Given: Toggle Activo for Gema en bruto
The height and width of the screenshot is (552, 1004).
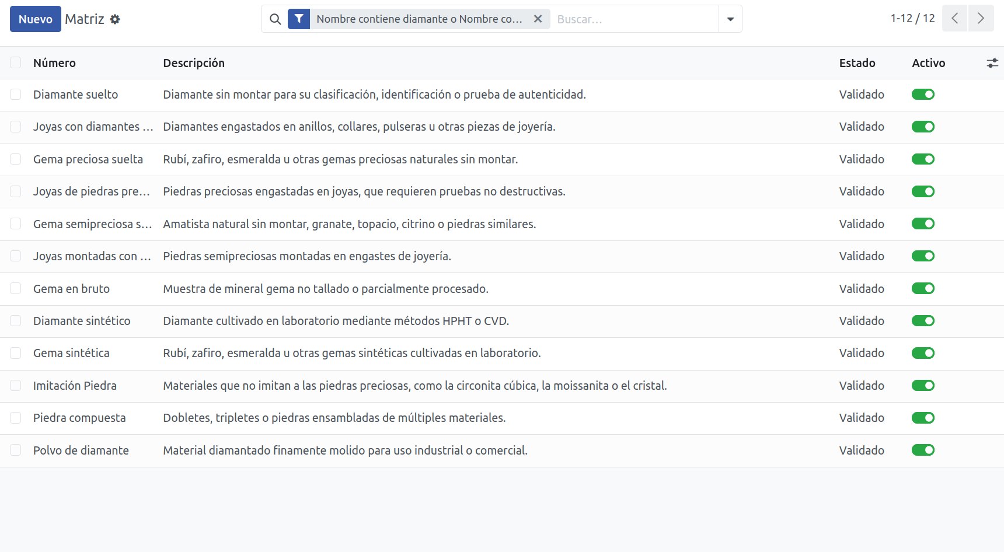Looking at the screenshot, I should 923,289.
